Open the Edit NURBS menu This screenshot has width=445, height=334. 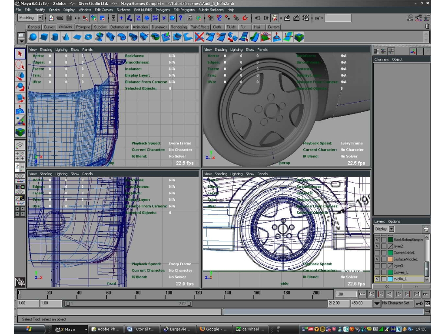click(143, 10)
